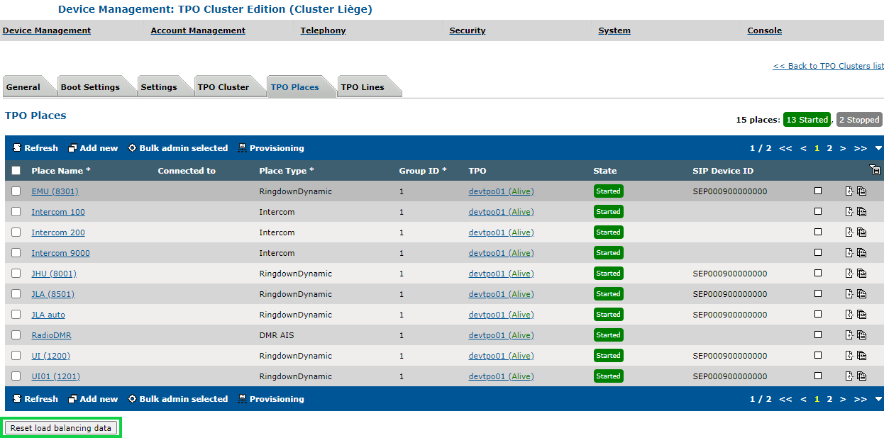The width and height of the screenshot is (884, 438).
Task: Open the Console menu
Action: pyautogui.click(x=765, y=30)
